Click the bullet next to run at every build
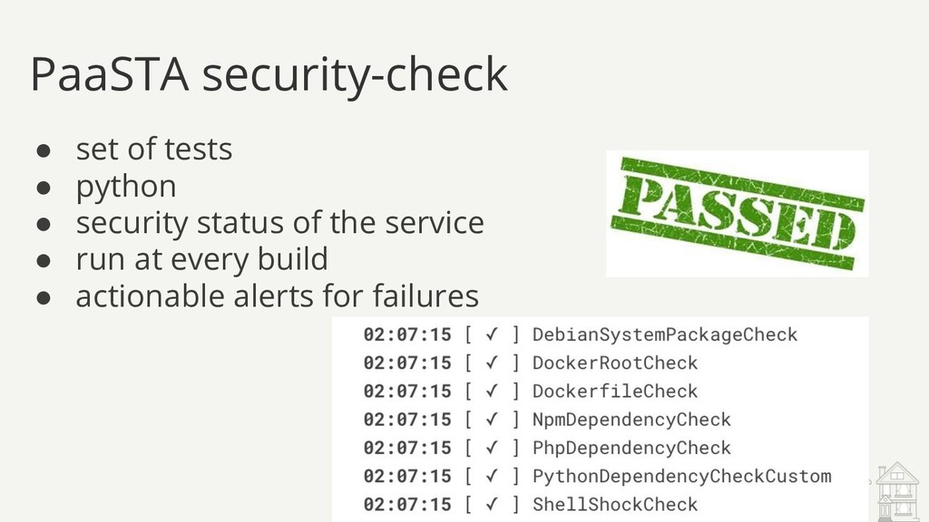The height and width of the screenshot is (522, 929). coord(44,261)
